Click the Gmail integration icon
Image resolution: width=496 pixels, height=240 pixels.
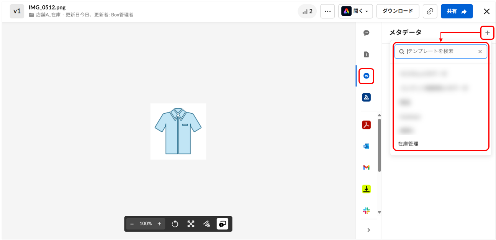pos(366,168)
